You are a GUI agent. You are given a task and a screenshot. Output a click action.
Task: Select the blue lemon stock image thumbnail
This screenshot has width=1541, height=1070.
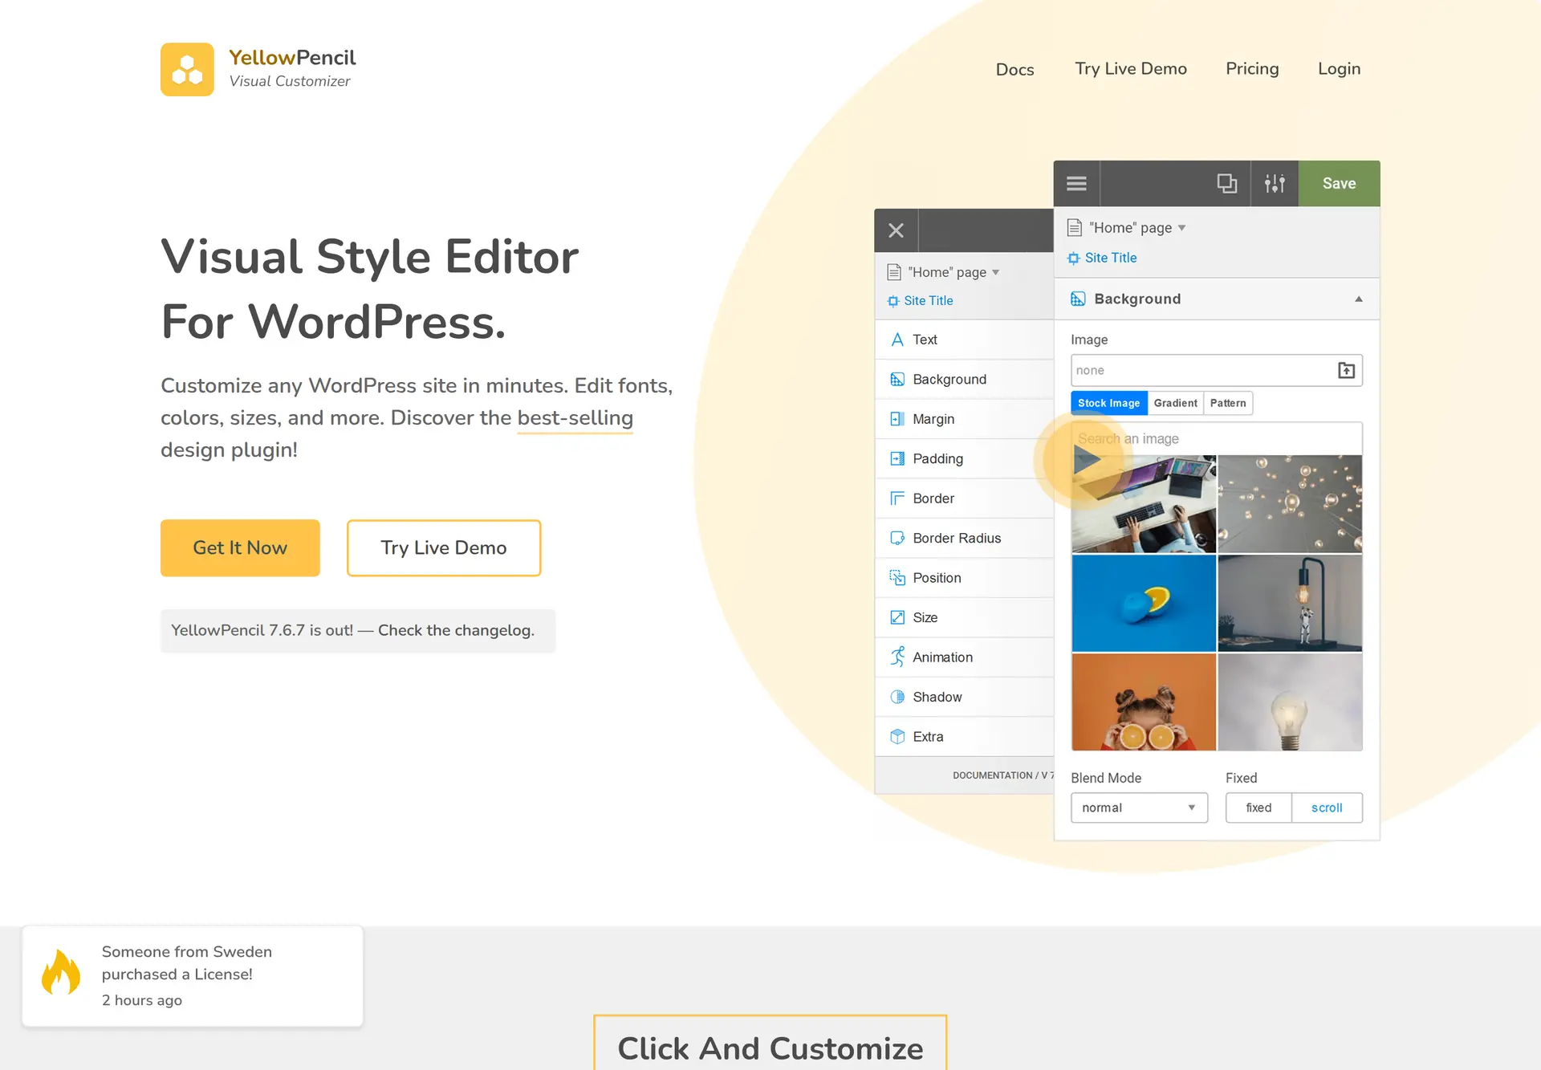1144,604
